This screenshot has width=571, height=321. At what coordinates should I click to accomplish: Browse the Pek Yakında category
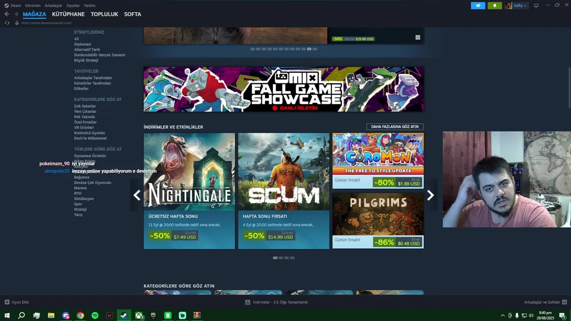click(84, 117)
